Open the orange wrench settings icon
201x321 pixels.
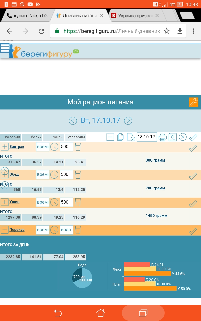click(x=193, y=102)
